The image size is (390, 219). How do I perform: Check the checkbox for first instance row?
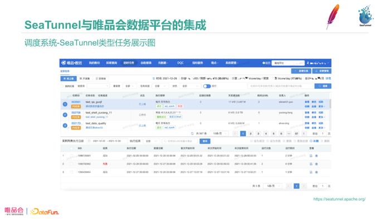point(72,156)
